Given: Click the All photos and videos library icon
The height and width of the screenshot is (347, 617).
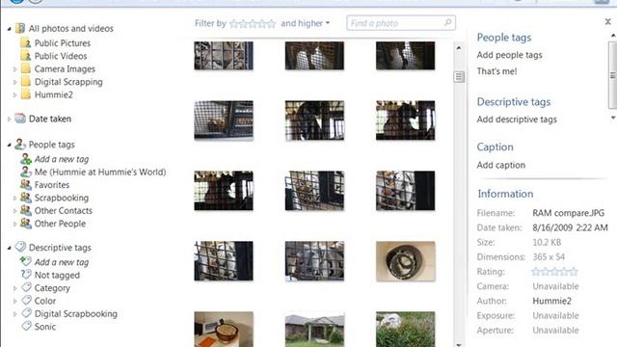Looking at the screenshot, I should coord(20,28).
